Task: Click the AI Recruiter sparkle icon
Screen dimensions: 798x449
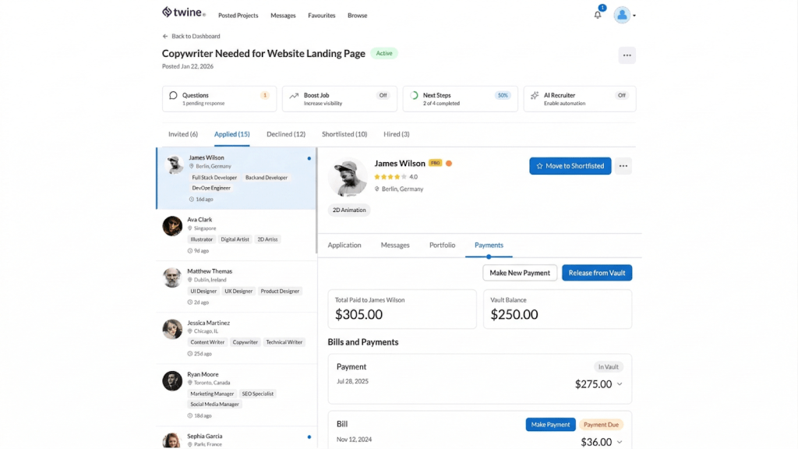Action: click(x=535, y=96)
